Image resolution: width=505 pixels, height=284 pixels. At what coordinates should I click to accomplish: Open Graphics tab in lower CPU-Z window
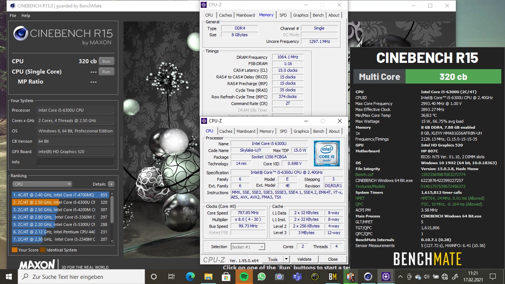301,131
